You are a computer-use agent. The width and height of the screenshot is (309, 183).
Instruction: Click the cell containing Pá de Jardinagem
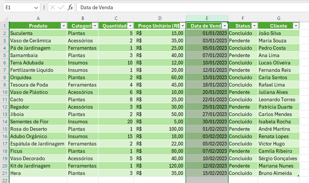point(38,48)
